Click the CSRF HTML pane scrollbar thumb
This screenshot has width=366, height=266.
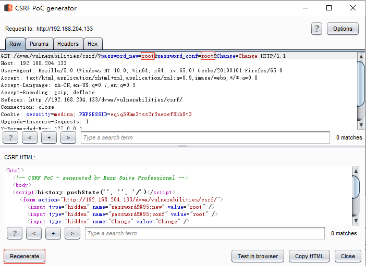356,187
